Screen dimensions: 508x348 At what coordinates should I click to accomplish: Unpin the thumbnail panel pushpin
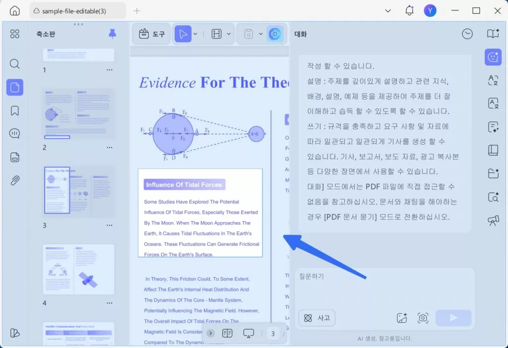[112, 34]
